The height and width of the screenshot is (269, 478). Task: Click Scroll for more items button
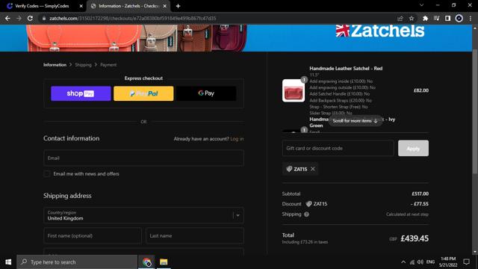[x=356, y=121]
